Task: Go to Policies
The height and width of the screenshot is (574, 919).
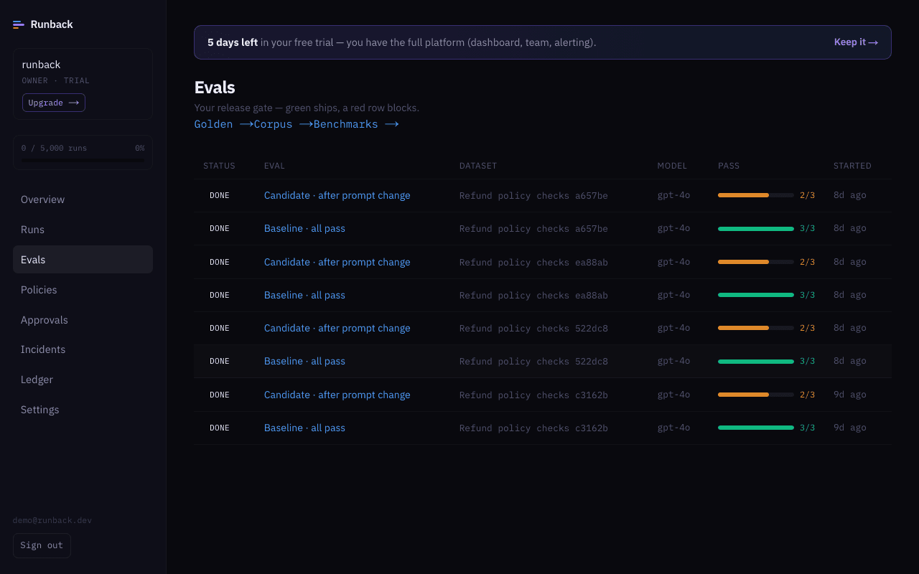Action: pyautogui.click(x=83, y=290)
